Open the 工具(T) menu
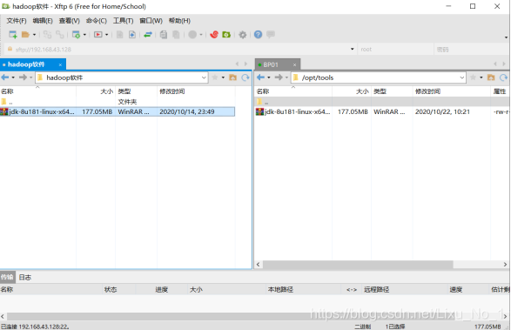511x330 pixels. [x=123, y=21]
